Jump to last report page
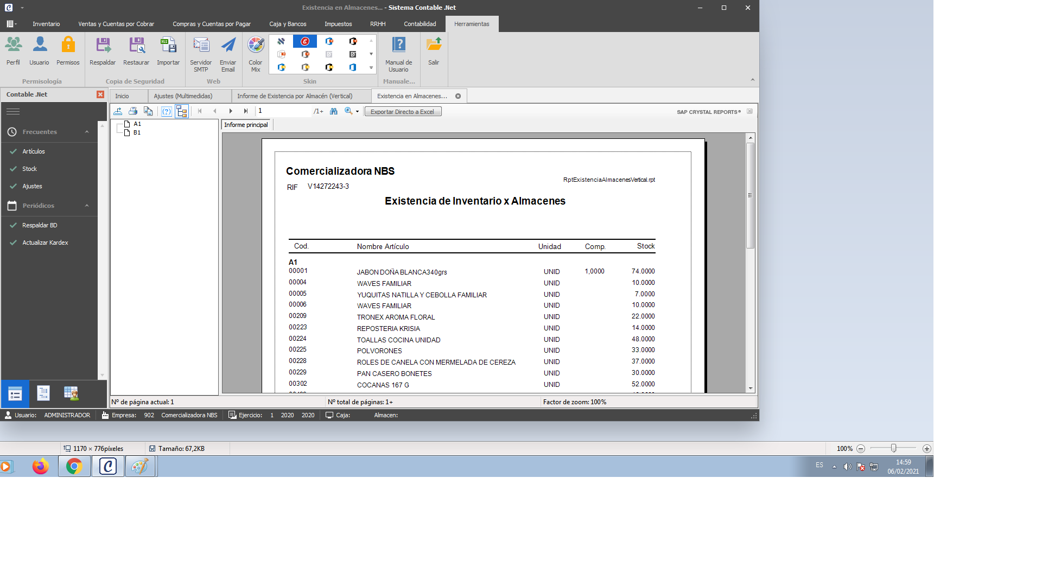This screenshot has height=586, width=1042. point(246,111)
